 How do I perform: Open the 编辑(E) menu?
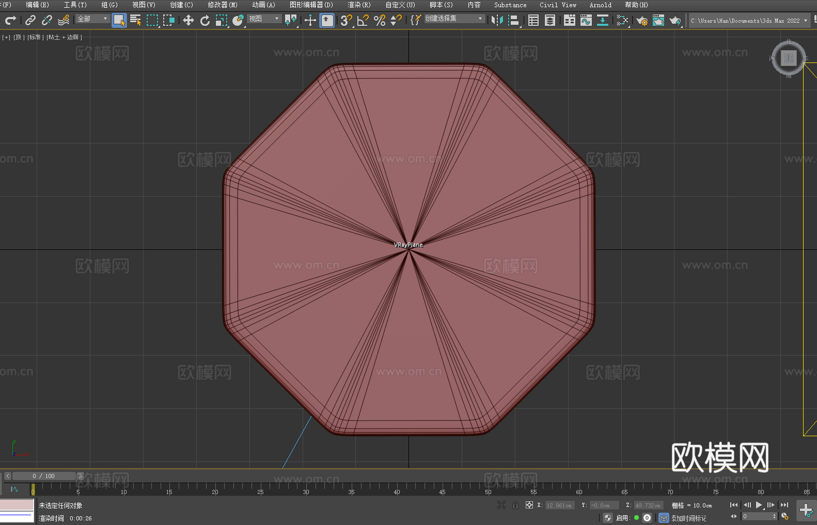[37, 5]
